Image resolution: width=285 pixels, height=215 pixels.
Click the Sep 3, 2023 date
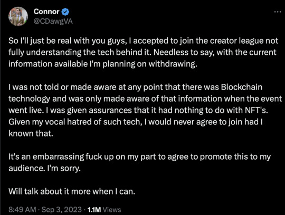point(62,210)
